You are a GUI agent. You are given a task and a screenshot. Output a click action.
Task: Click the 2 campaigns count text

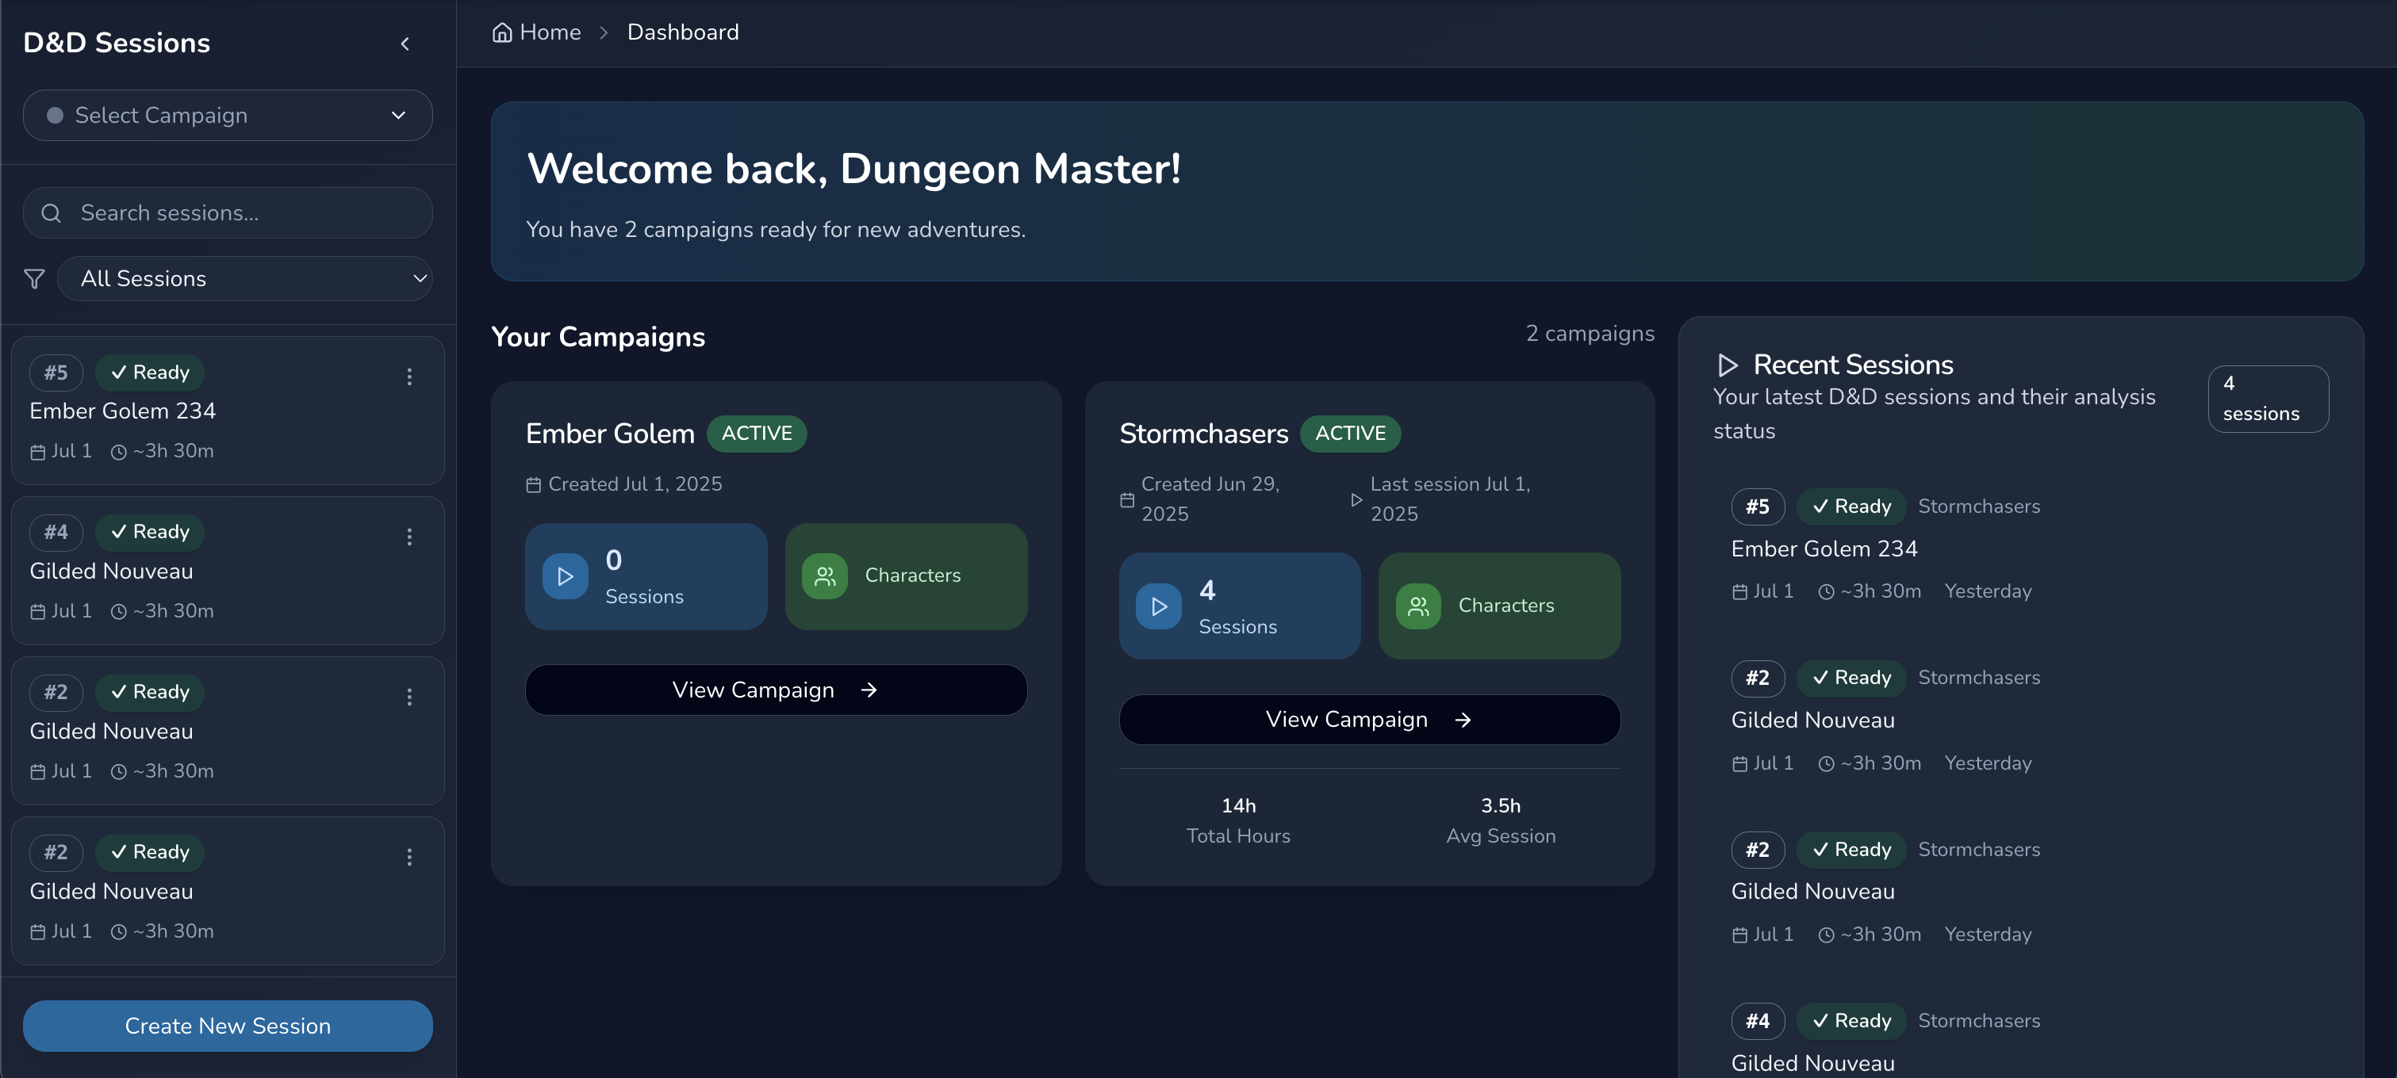[1590, 334]
